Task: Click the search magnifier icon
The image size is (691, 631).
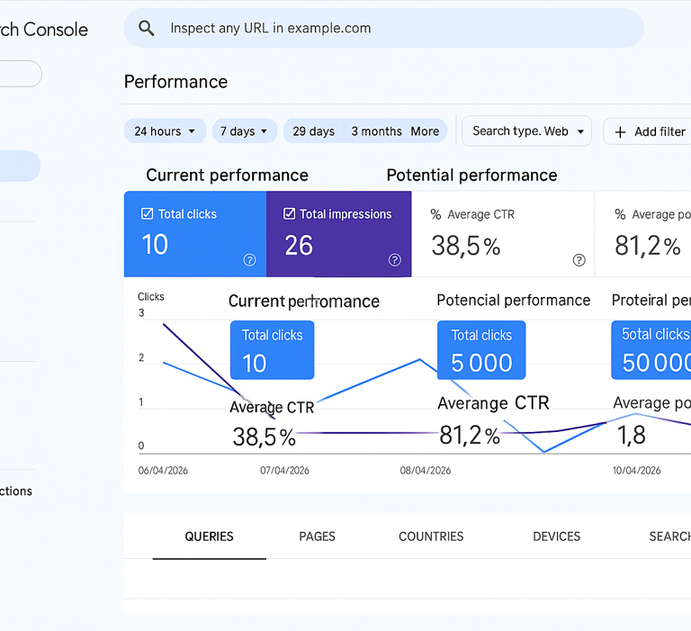Action: click(x=147, y=28)
